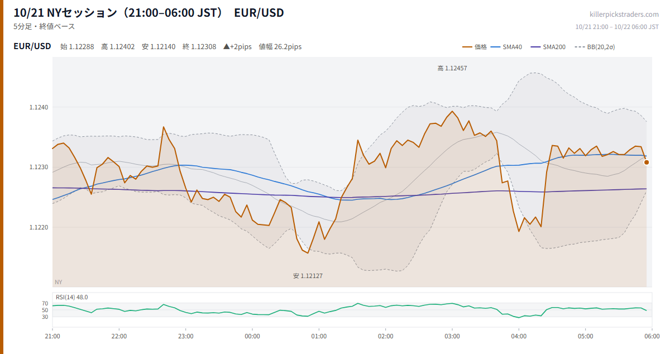Click the 価格 legend entry
The image size is (670, 354).
coord(474,47)
